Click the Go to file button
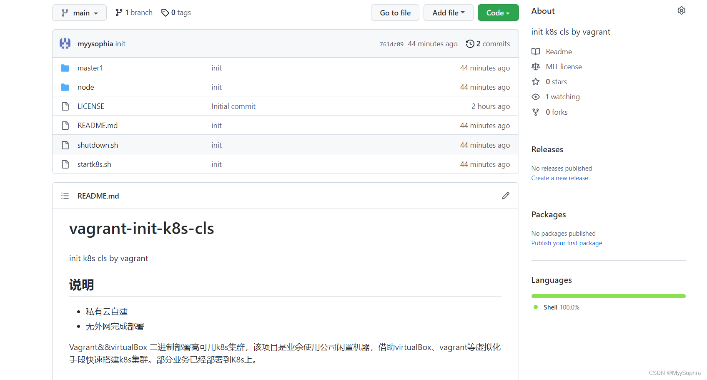Viewport: 707px width, 380px height. pos(395,13)
